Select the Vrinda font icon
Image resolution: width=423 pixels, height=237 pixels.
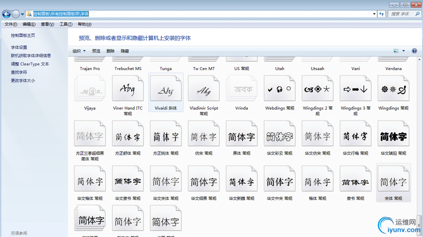pyautogui.click(x=242, y=88)
